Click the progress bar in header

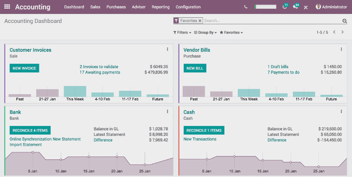(x=266, y=7)
